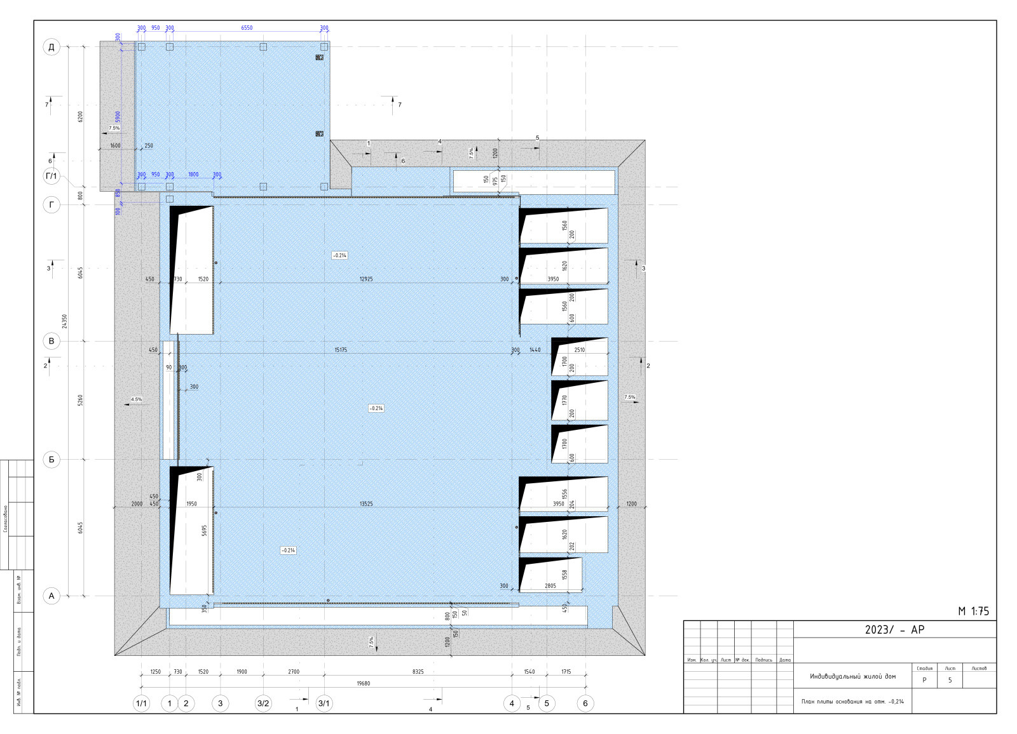
Task: Click the 4.5% slope label
Action: tap(137, 399)
